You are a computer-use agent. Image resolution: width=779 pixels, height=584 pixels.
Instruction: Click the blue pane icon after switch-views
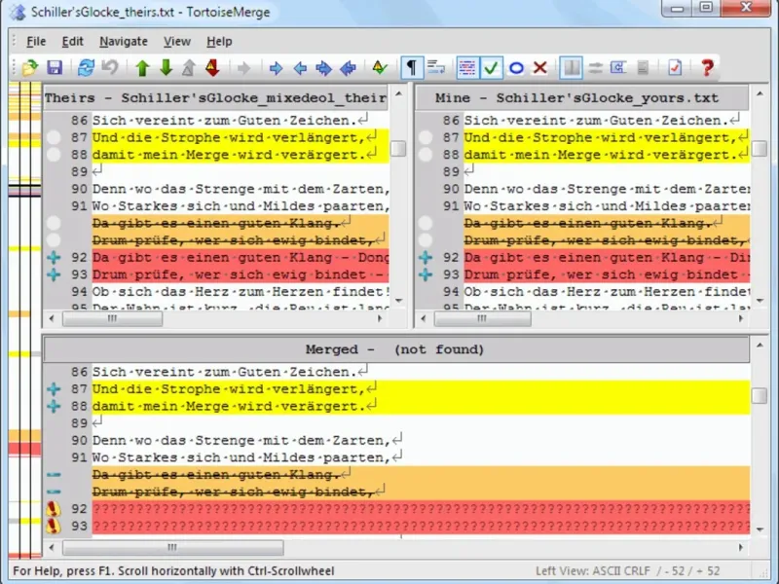pyautogui.click(x=618, y=67)
